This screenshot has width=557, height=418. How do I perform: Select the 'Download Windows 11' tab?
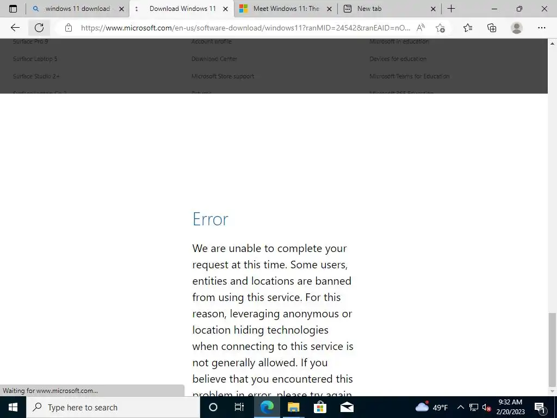tap(182, 9)
